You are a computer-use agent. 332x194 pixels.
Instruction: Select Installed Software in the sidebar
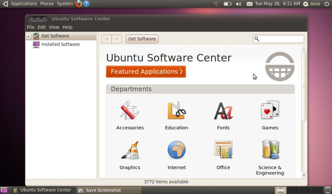(61, 44)
